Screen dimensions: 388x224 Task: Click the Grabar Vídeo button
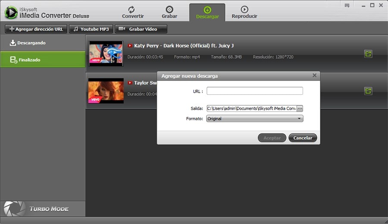[141, 29]
